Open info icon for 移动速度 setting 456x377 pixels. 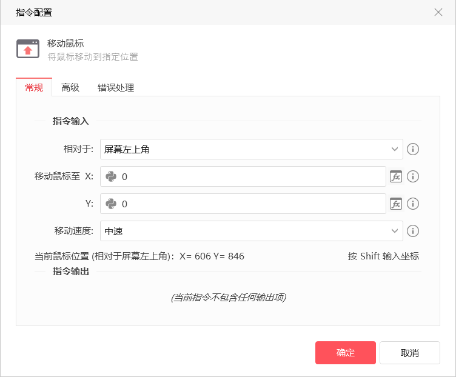(413, 231)
